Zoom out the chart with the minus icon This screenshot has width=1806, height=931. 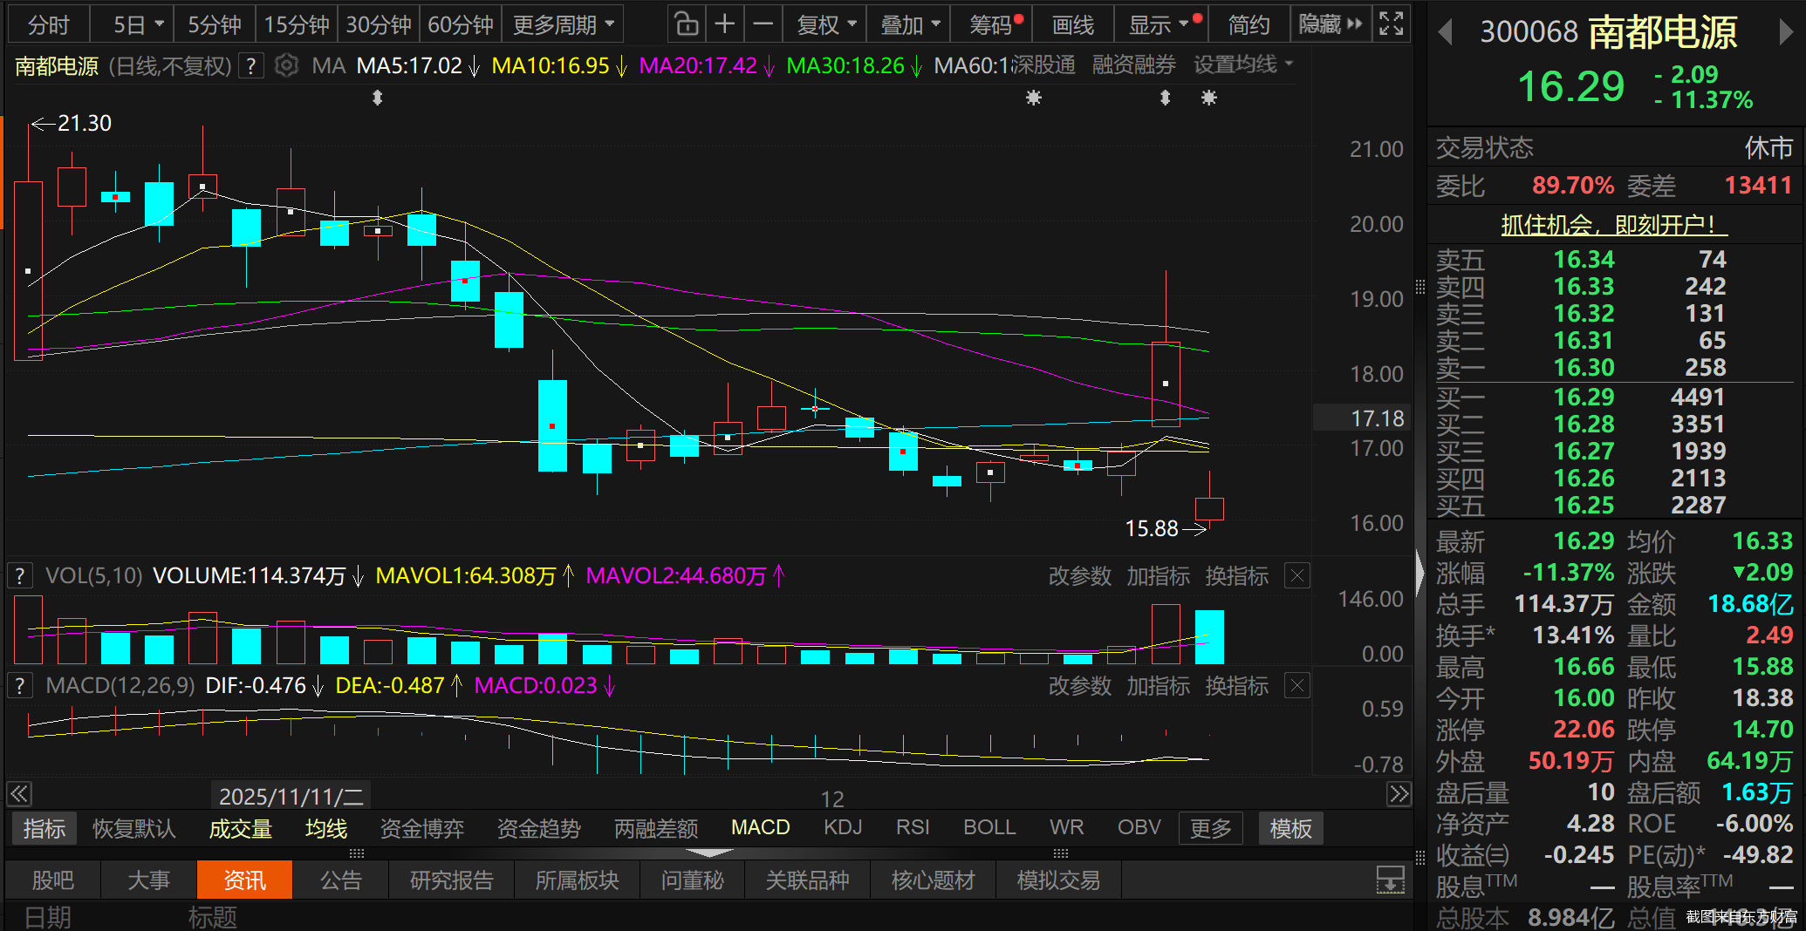[x=763, y=24]
